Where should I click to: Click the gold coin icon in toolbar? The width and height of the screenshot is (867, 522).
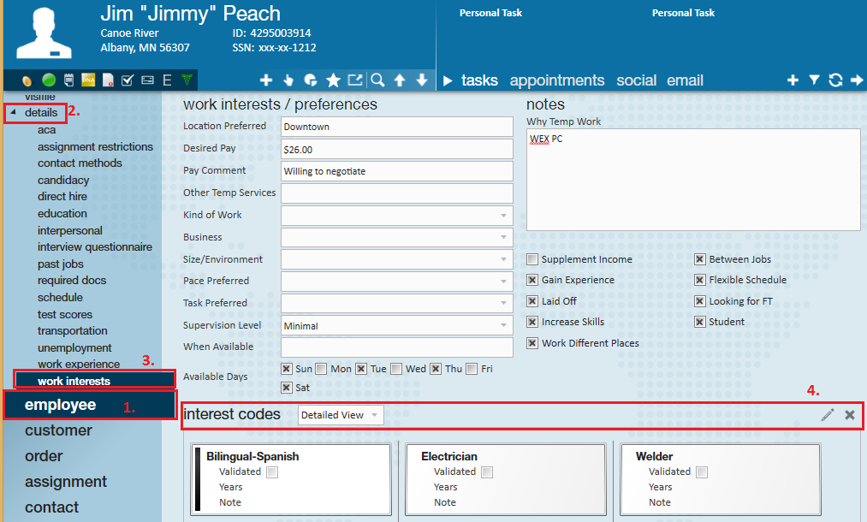(x=27, y=80)
